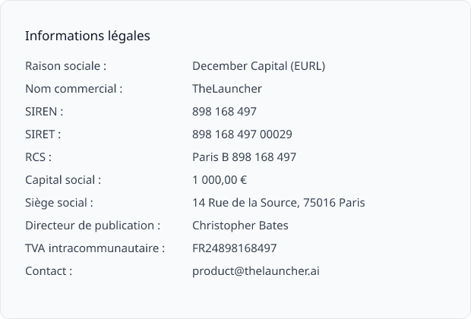Click the 'TVA intracommunautaire :' label
This screenshot has height=319, width=471.
95,248
